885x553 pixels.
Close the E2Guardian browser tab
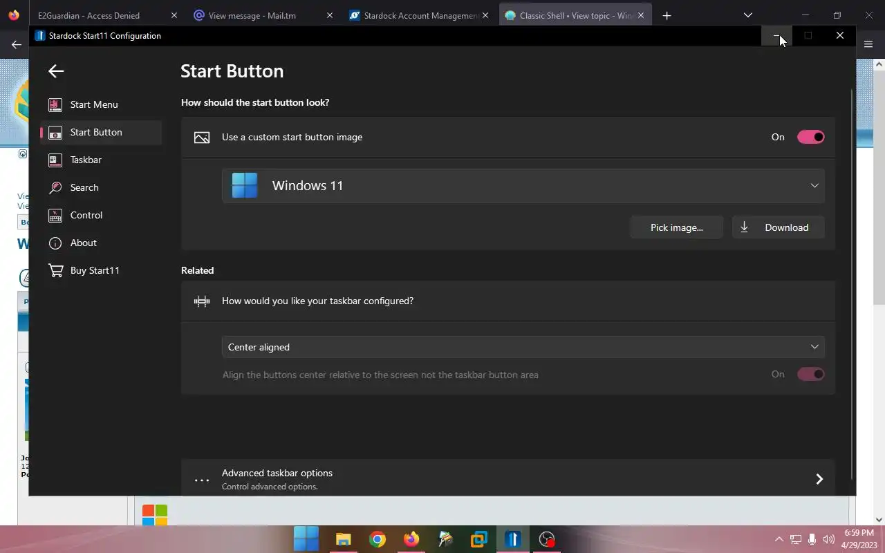[174, 15]
